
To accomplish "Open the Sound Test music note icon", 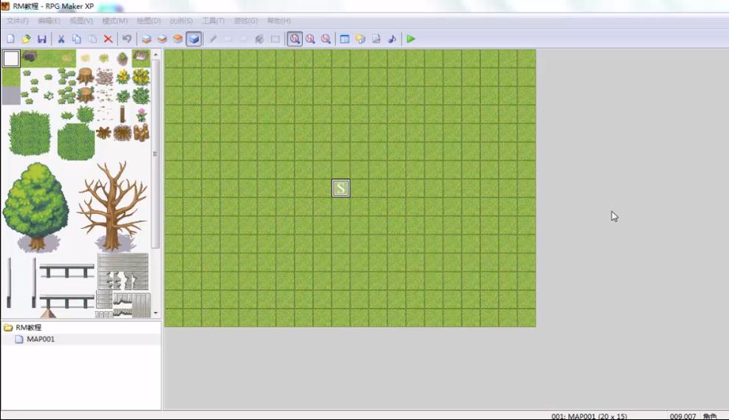I will 392,39.
